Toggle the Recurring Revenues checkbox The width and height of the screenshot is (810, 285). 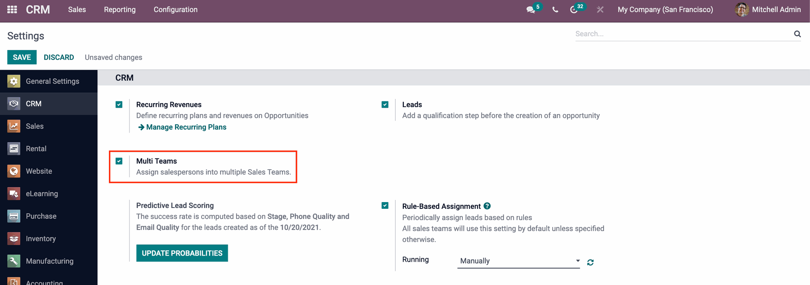pos(119,104)
